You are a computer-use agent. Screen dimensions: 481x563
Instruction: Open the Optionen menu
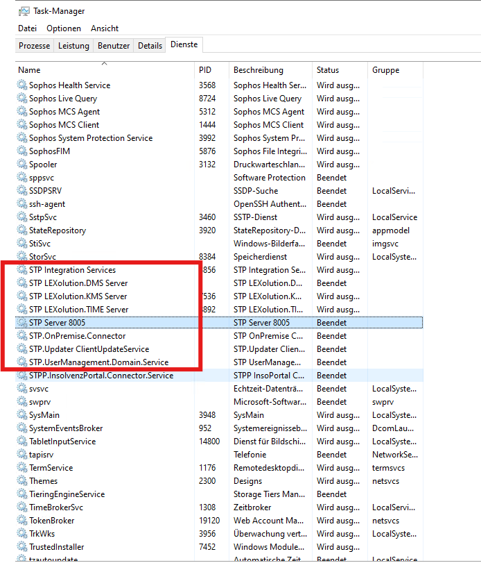64,28
